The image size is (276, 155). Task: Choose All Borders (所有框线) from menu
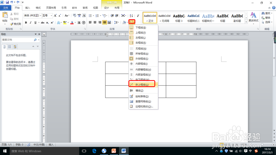(143, 53)
